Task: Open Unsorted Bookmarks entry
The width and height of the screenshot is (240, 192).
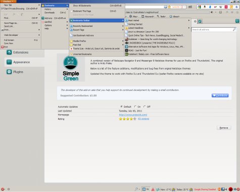Action: (x=97, y=54)
